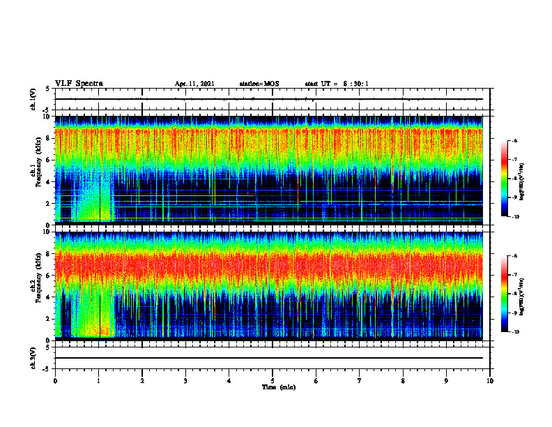This screenshot has width=552, height=427.
Task: Click the ch.2 frequency axis "6" tick label
Action: coord(48,276)
